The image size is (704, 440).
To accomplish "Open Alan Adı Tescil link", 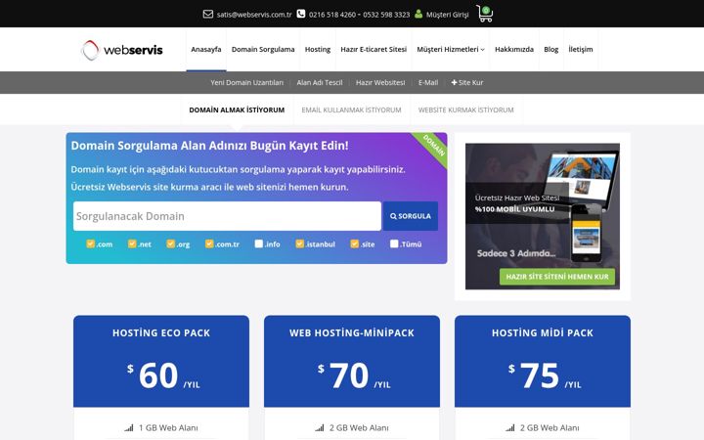I will (x=320, y=82).
